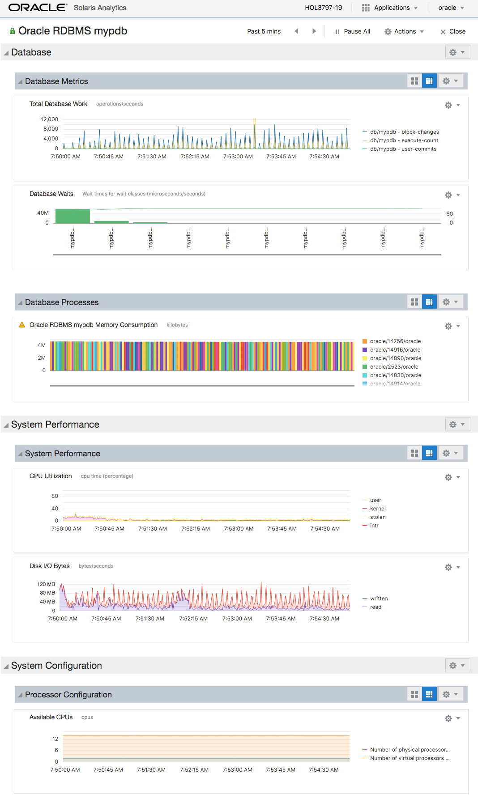This screenshot has width=478, height=803.
Task: Click the previous time range arrow
Action: coord(296,31)
